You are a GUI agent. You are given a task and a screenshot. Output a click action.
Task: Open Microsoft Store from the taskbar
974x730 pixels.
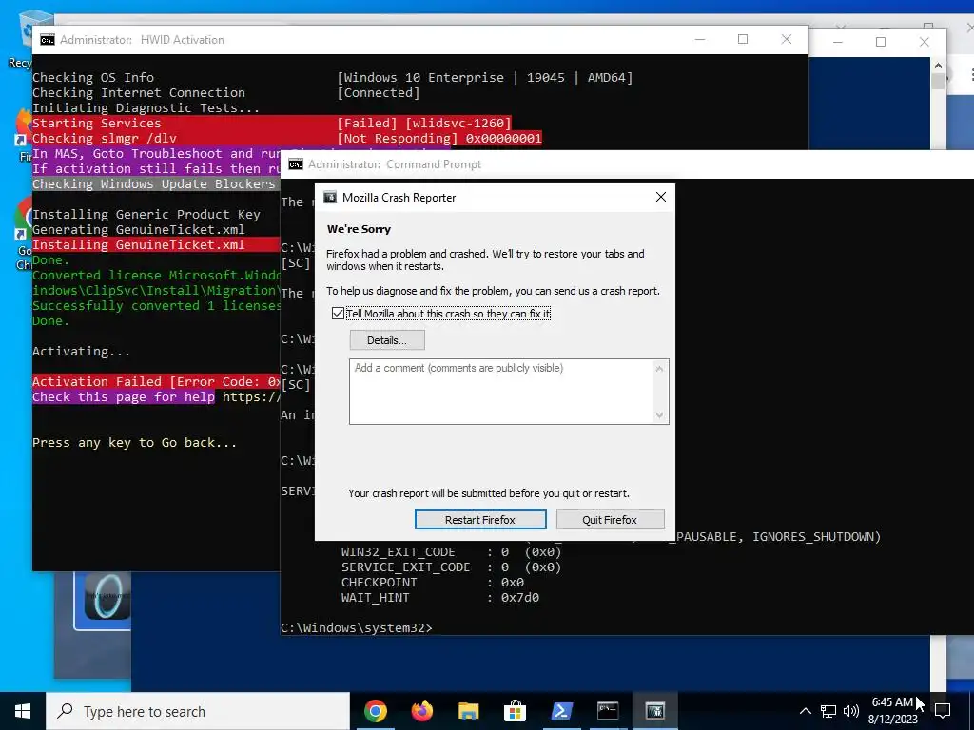pyautogui.click(x=515, y=711)
